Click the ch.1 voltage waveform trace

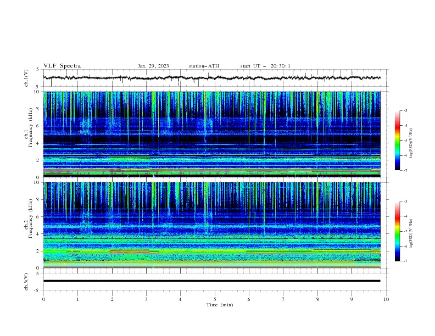211,78
